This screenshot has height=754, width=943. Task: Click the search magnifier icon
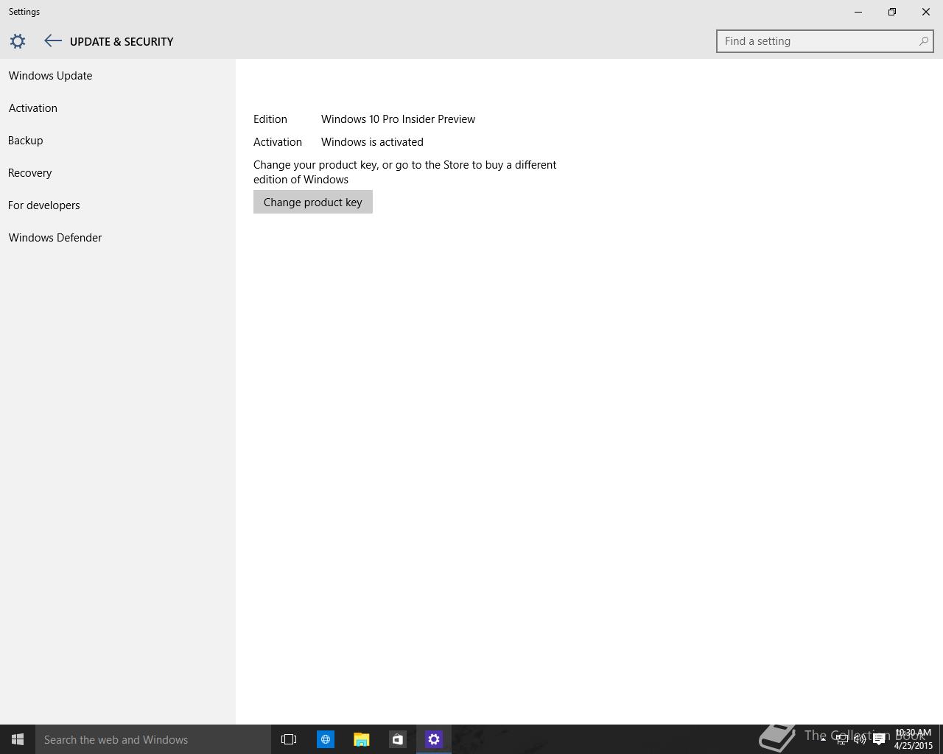pyautogui.click(x=923, y=41)
